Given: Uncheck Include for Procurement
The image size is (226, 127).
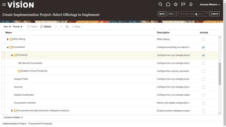Looking at the screenshot, I should 203,47.
